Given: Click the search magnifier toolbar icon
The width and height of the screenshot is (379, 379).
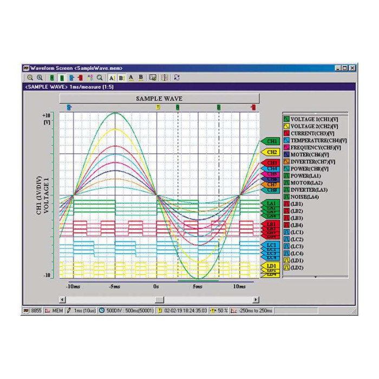Looking at the screenshot, I should coord(100,77).
